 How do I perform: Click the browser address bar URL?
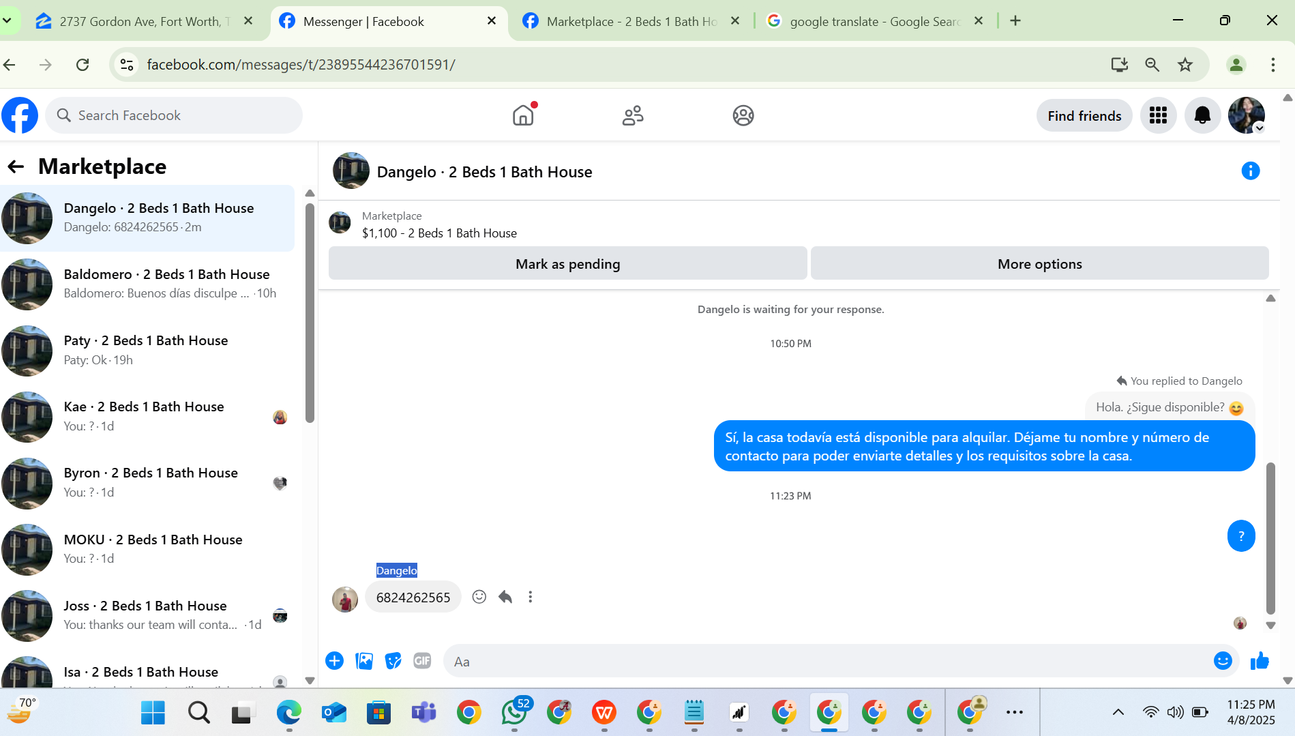point(301,65)
